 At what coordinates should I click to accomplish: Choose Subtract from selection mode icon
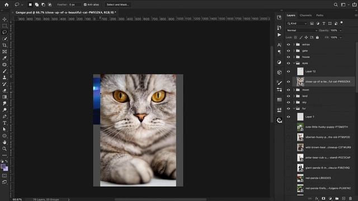(x=43, y=4)
